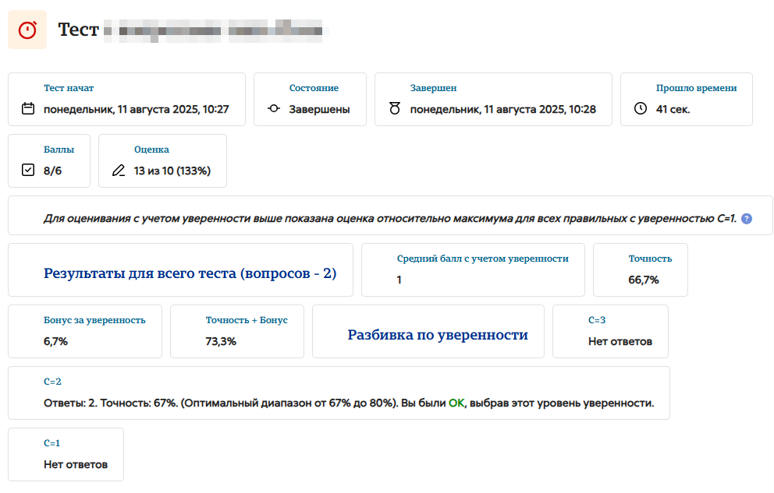
Task: Click the Завершены status value
Action: [x=319, y=109]
